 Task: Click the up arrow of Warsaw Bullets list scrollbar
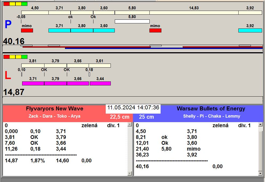click(x=260, y=125)
